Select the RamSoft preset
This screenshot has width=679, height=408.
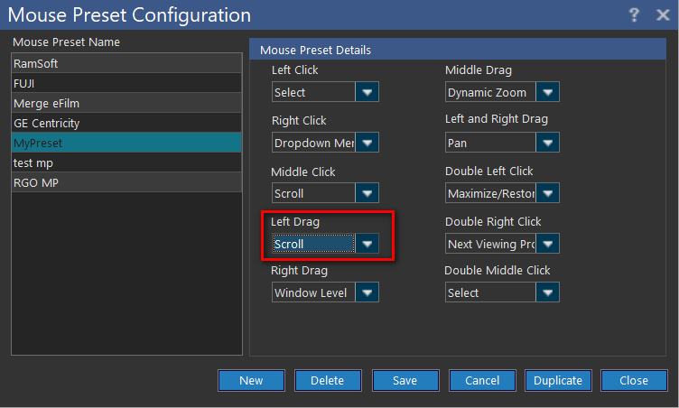(x=126, y=63)
